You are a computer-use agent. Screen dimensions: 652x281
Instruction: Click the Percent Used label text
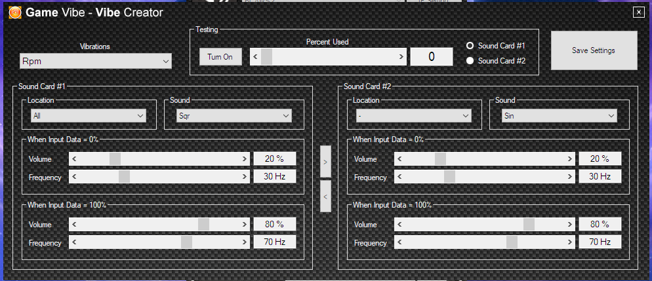pos(327,41)
